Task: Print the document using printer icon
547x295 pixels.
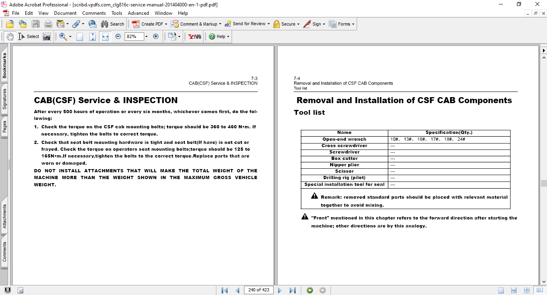Action: tap(48, 24)
